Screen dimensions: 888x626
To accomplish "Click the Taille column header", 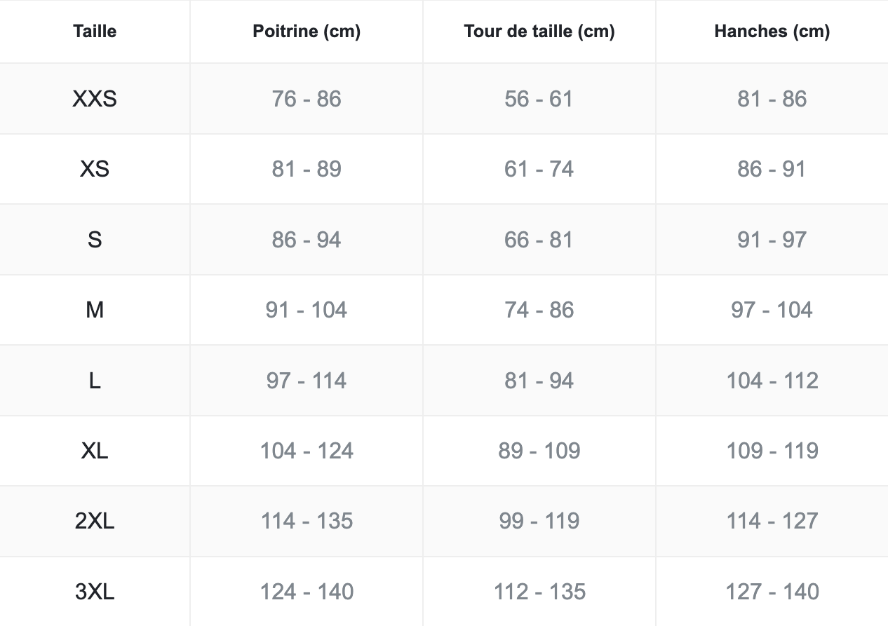I will 95,32.
